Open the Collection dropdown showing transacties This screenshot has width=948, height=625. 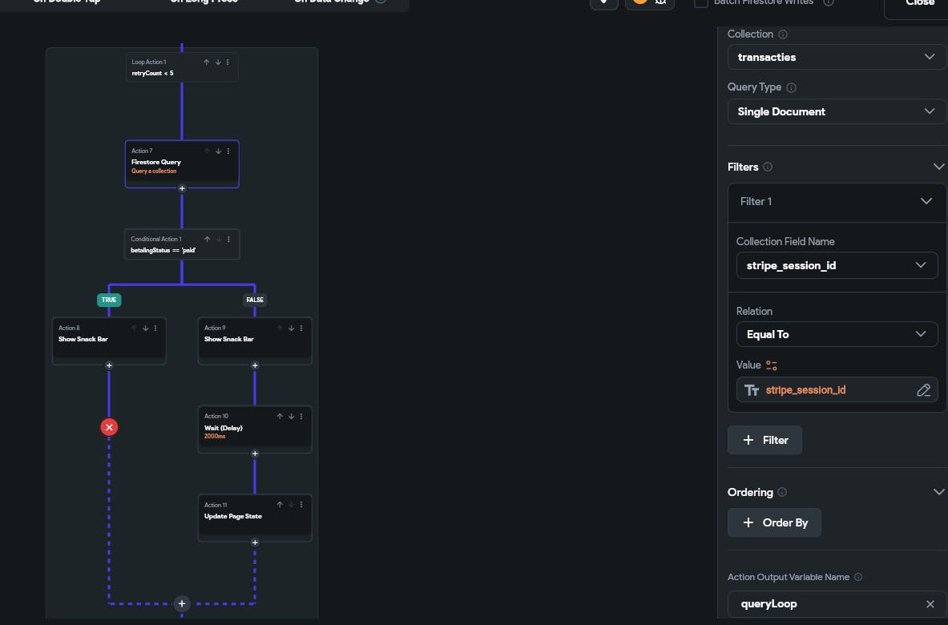(x=837, y=58)
